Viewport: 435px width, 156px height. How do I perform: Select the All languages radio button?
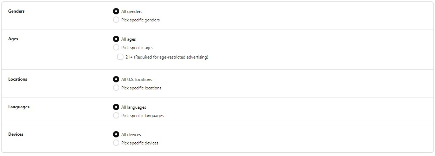116,107
